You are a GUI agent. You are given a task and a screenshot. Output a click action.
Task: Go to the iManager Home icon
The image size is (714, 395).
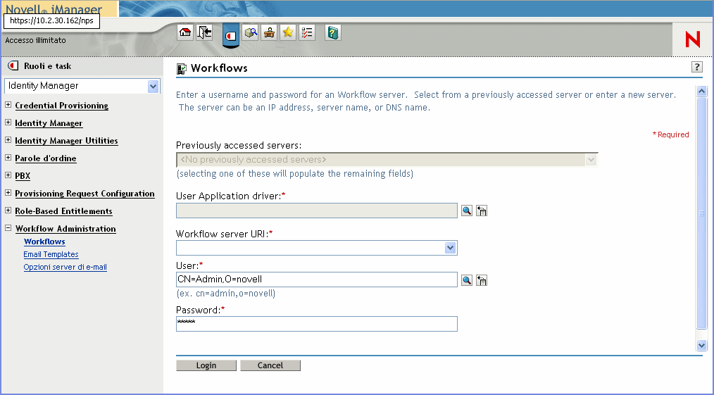tap(185, 33)
